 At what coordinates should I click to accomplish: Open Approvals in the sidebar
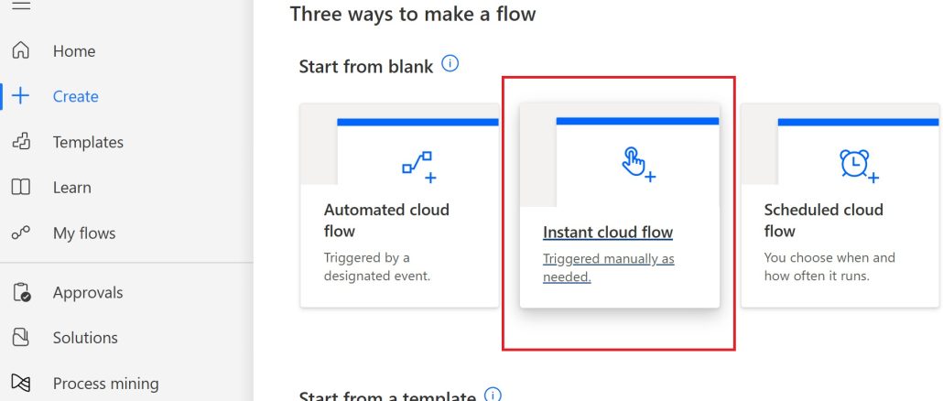(88, 293)
